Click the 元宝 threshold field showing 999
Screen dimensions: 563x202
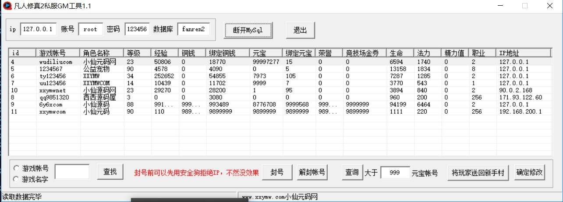point(395,173)
